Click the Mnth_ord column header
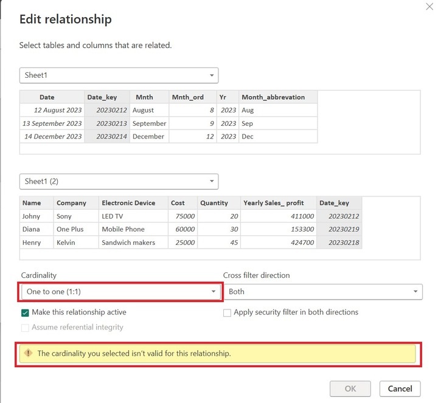The height and width of the screenshot is (403, 438). [187, 97]
